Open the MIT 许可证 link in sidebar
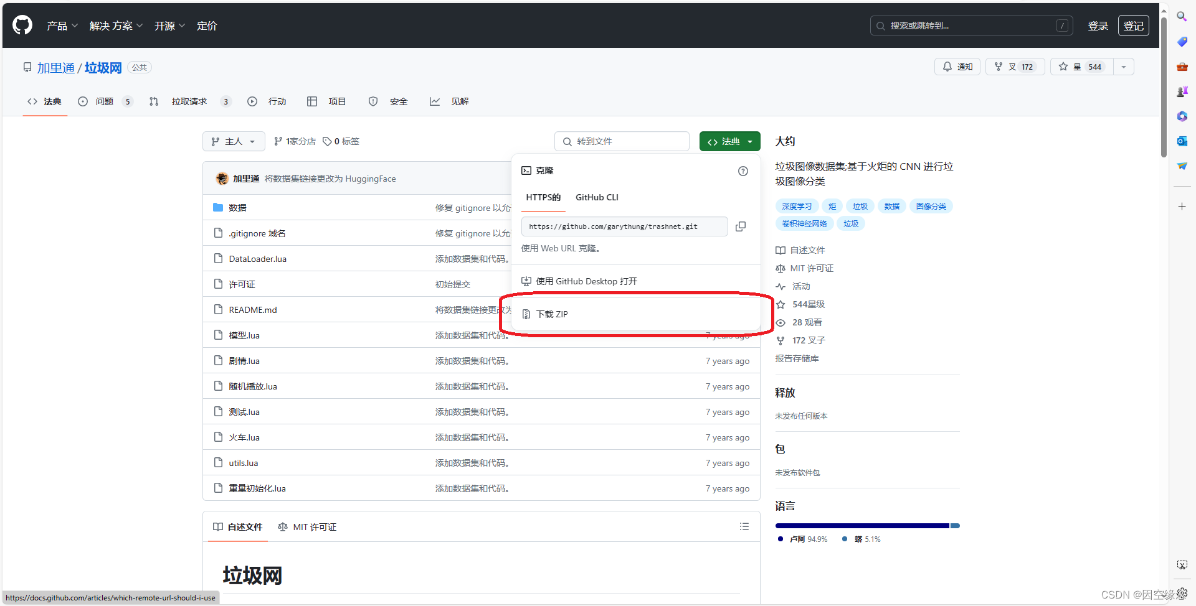 [x=804, y=268]
